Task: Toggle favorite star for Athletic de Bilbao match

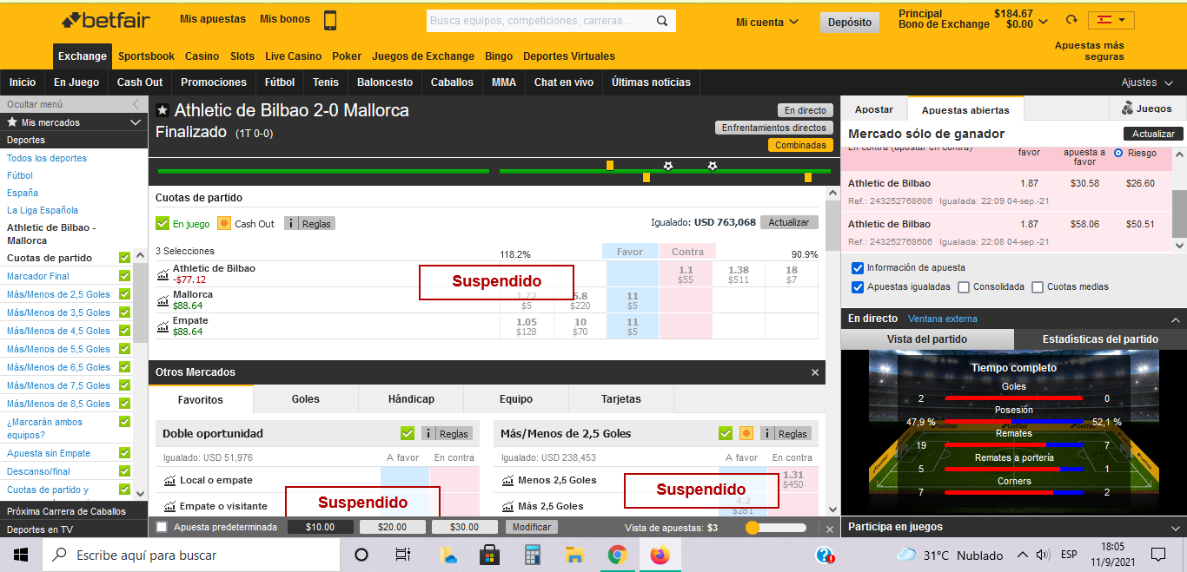Action: coord(162,111)
